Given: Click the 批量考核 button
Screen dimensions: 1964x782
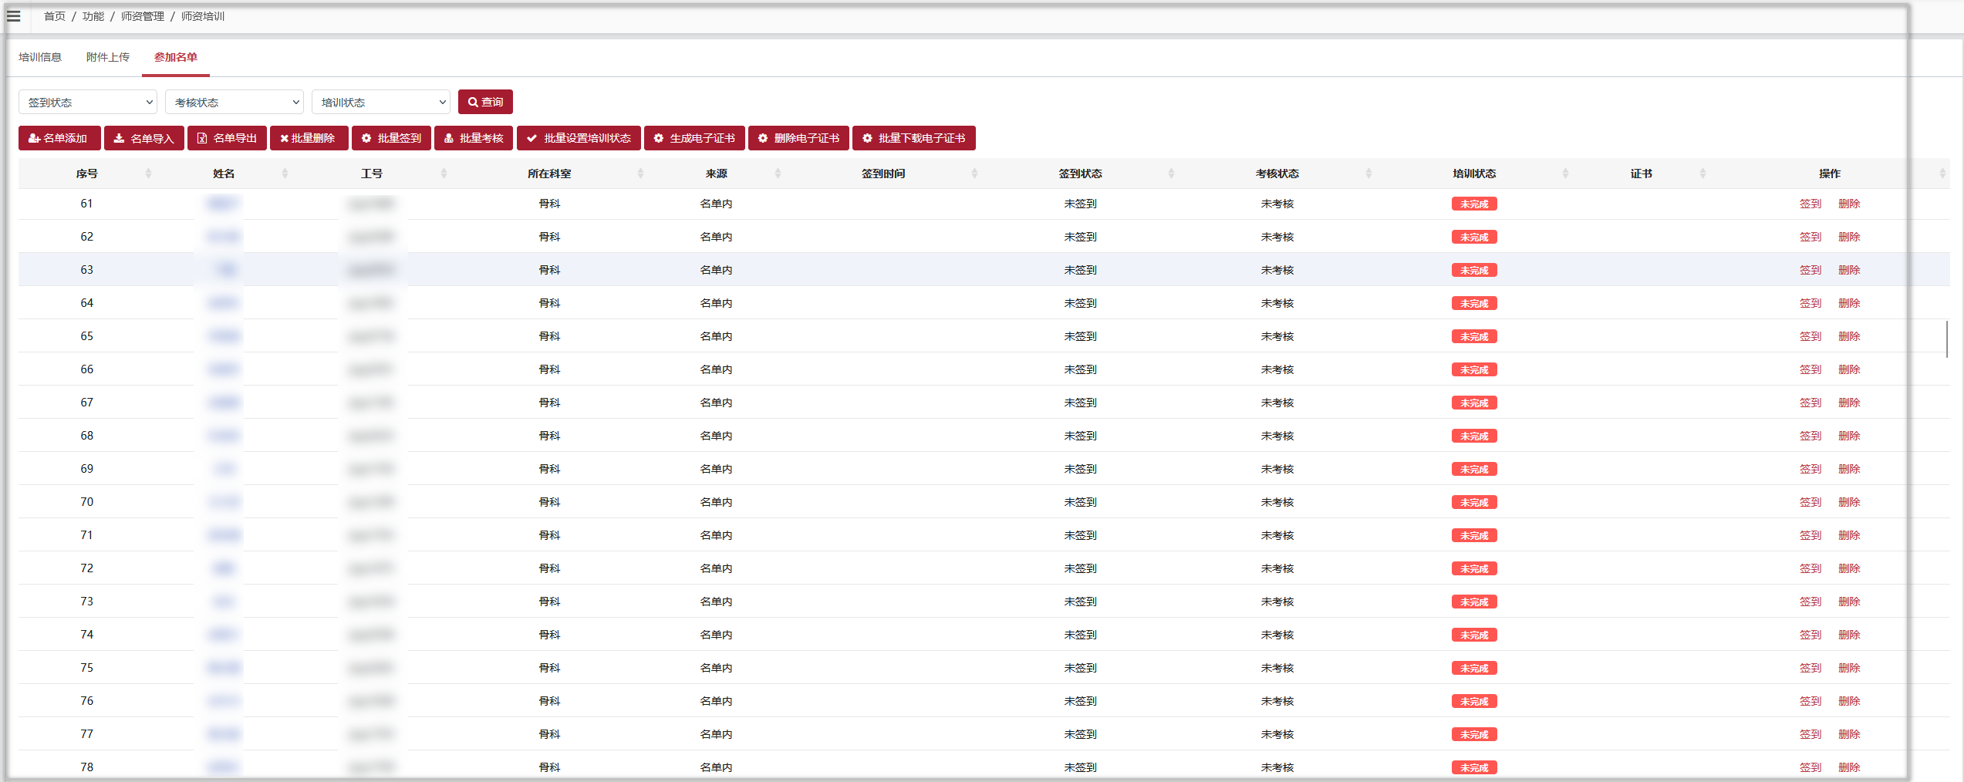Looking at the screenshot, I should pos(474,138).
